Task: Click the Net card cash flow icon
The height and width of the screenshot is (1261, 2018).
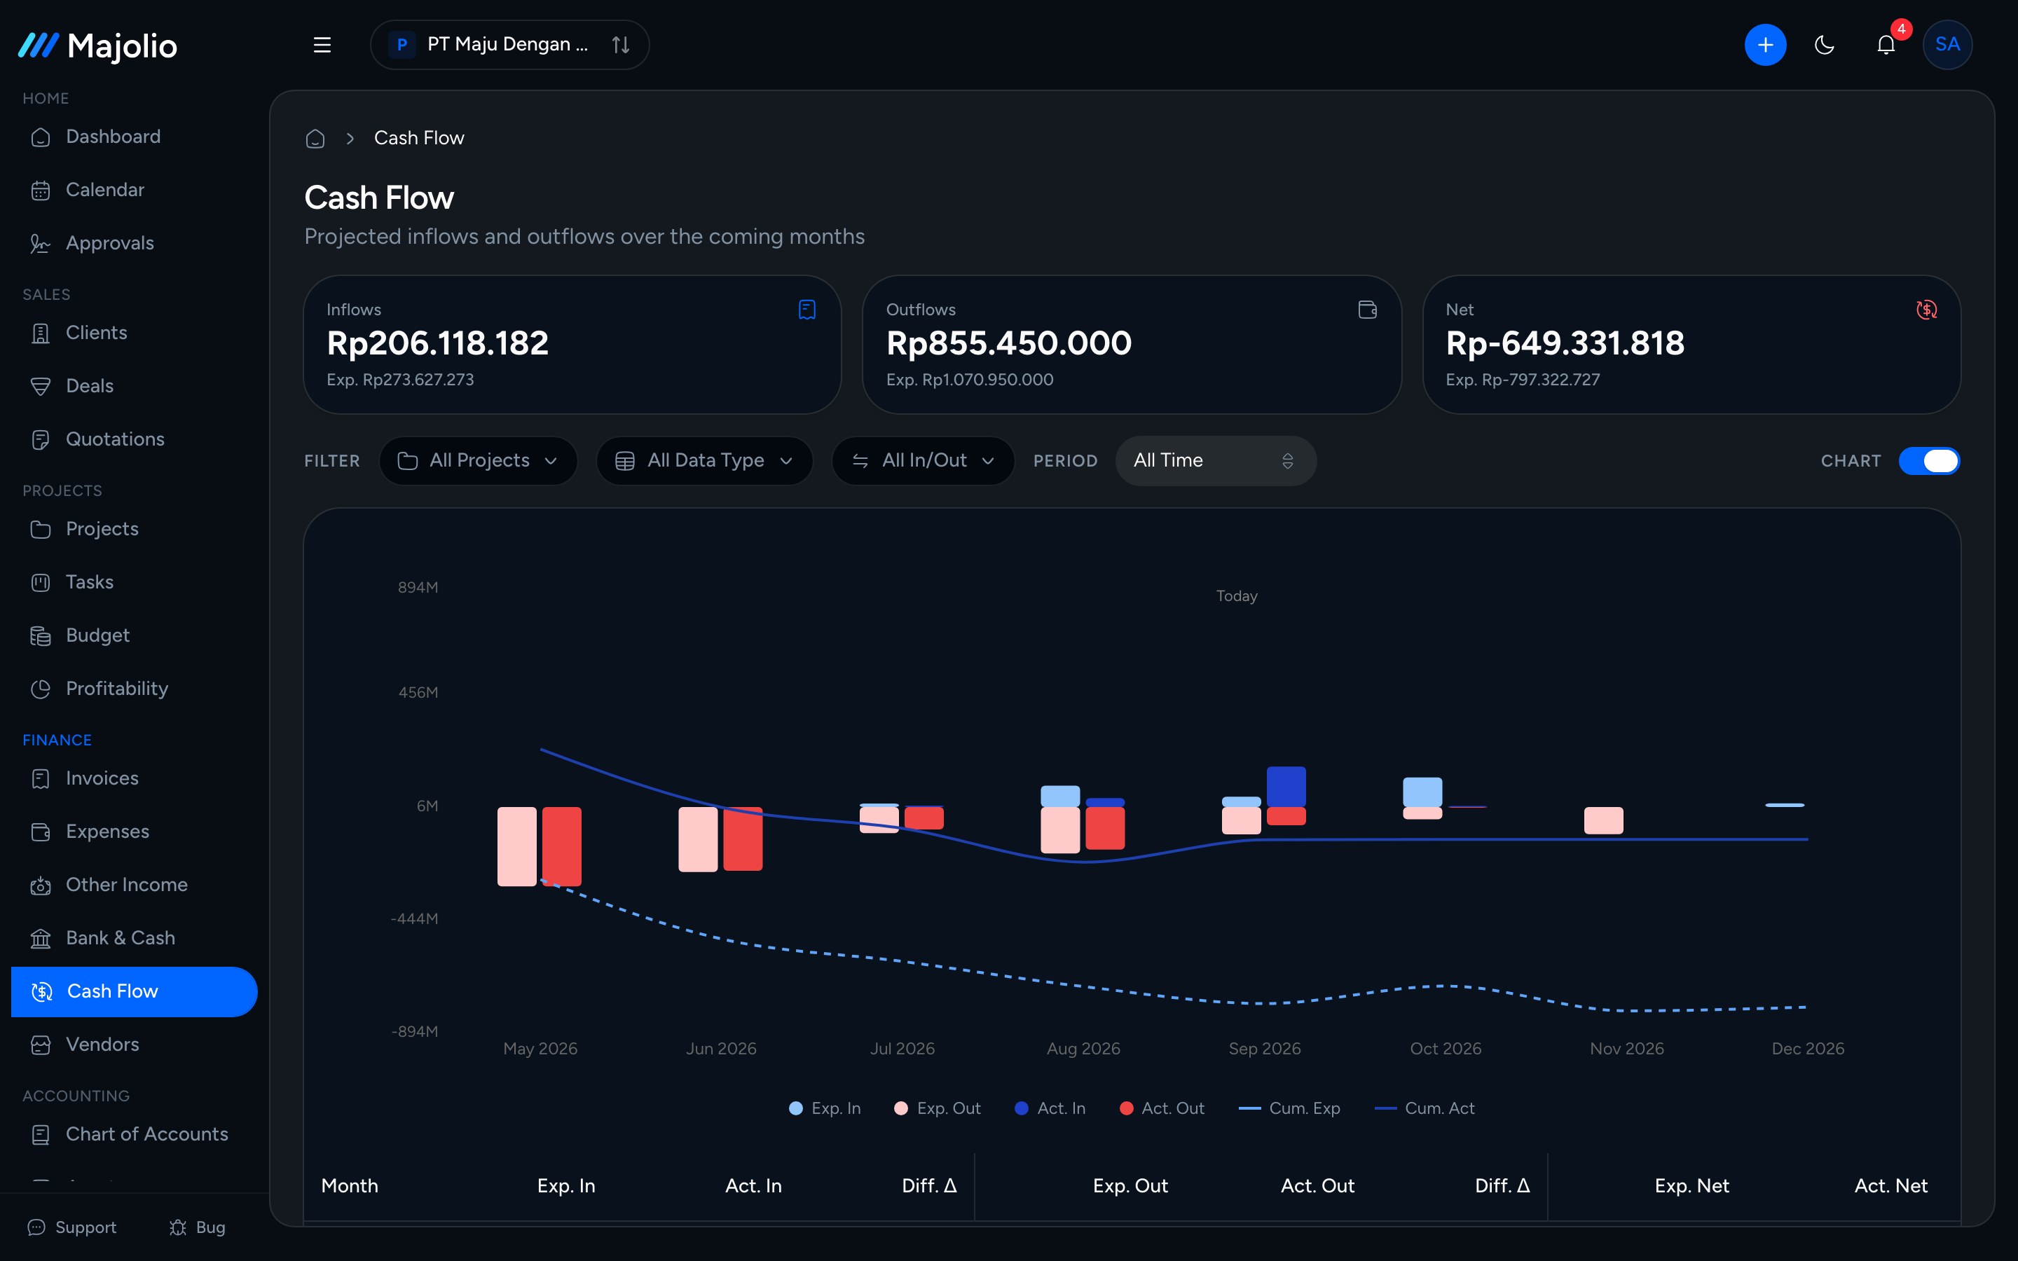Action: point(1926,310)
